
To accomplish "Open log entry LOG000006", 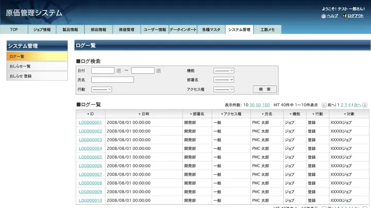I will pyautogui.click(x=90, y=166).
